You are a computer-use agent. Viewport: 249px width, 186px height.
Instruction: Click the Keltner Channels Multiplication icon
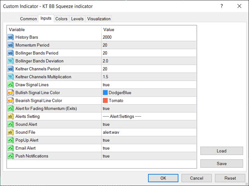click(x=11, y=77)
